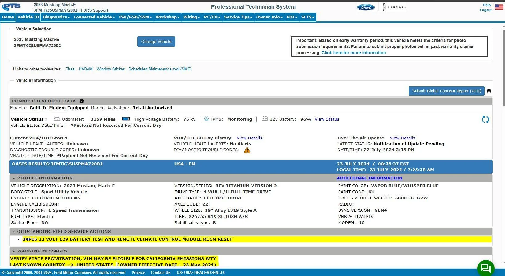The image size is (505, 276).
Task: Open the Window Sticker link
Action: point(110,69)
